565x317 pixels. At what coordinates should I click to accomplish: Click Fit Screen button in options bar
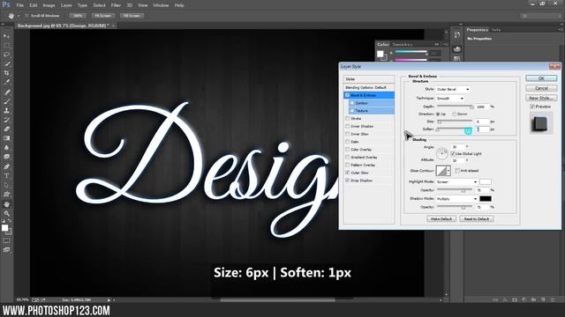coord(102,16)
